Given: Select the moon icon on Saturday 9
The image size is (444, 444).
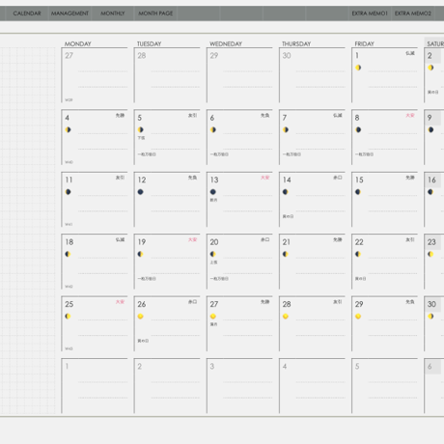Looking at the screenshot, I should pyautogui.click(x=430, y=129).
